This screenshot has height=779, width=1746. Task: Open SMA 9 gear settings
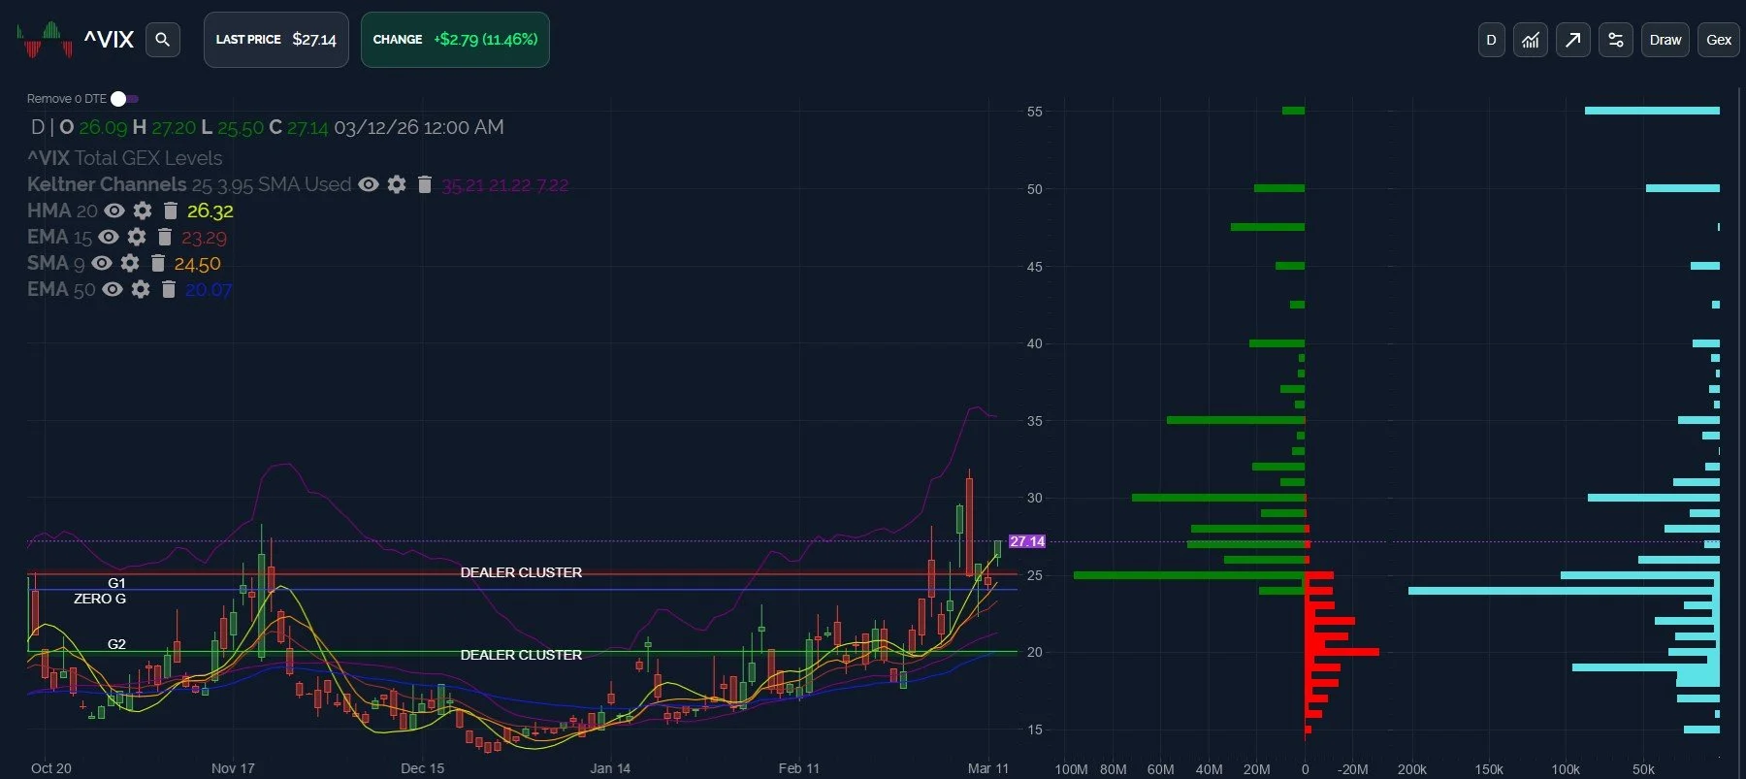click(x=130, y=263)
